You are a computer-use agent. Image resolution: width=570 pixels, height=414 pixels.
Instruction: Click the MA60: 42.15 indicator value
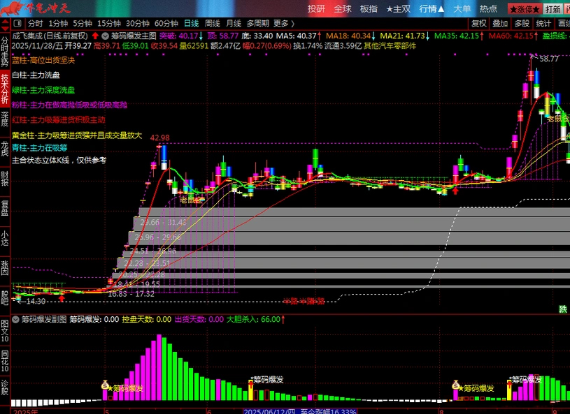513,36
